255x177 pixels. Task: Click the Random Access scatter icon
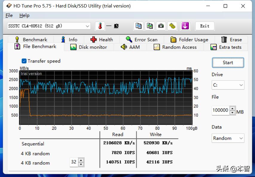coord(157,47)
